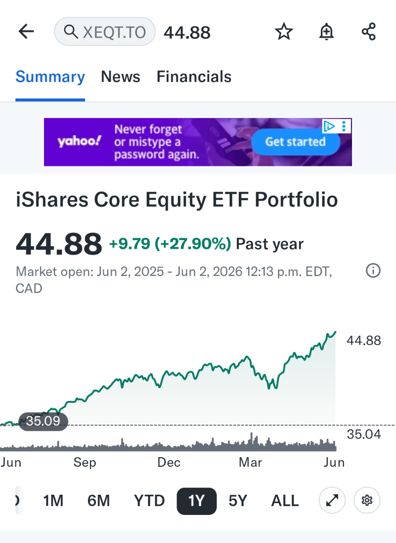Image resolution: width=396 pixels, height=543 pixels.
Task: Tap the XEQT.TO search field
Action: (x=104, y=32)
